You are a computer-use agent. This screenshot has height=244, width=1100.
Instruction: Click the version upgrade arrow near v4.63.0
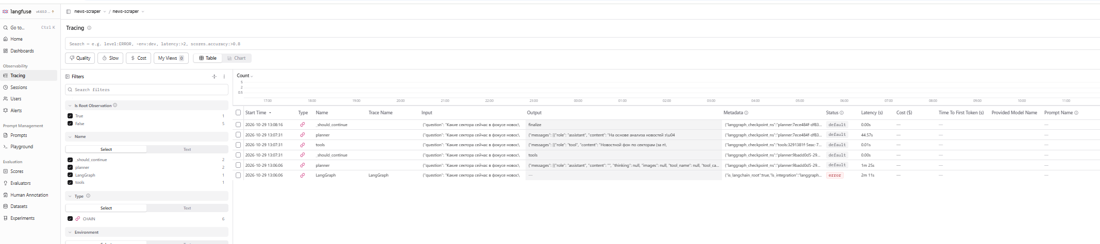53,11
